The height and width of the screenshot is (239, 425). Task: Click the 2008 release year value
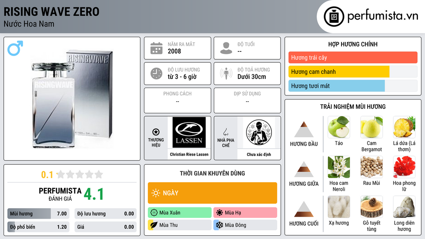click(174, 51)
